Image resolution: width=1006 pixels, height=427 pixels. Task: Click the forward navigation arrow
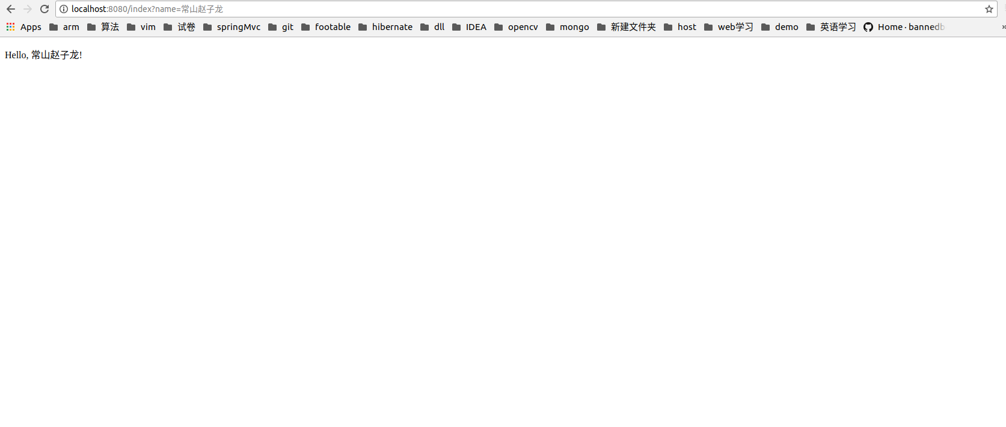click(x=28, y=9)
